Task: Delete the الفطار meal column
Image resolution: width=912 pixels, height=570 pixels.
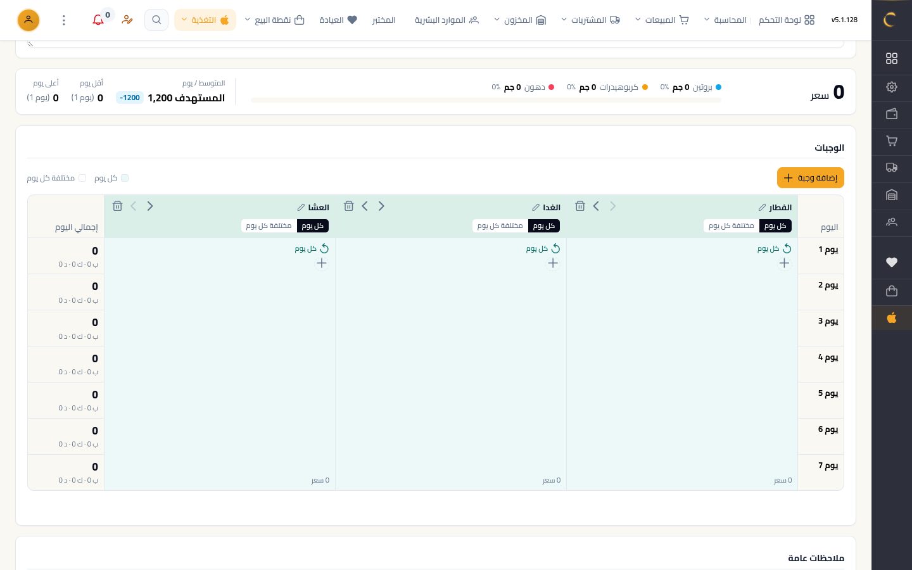Action: (579, 206)
